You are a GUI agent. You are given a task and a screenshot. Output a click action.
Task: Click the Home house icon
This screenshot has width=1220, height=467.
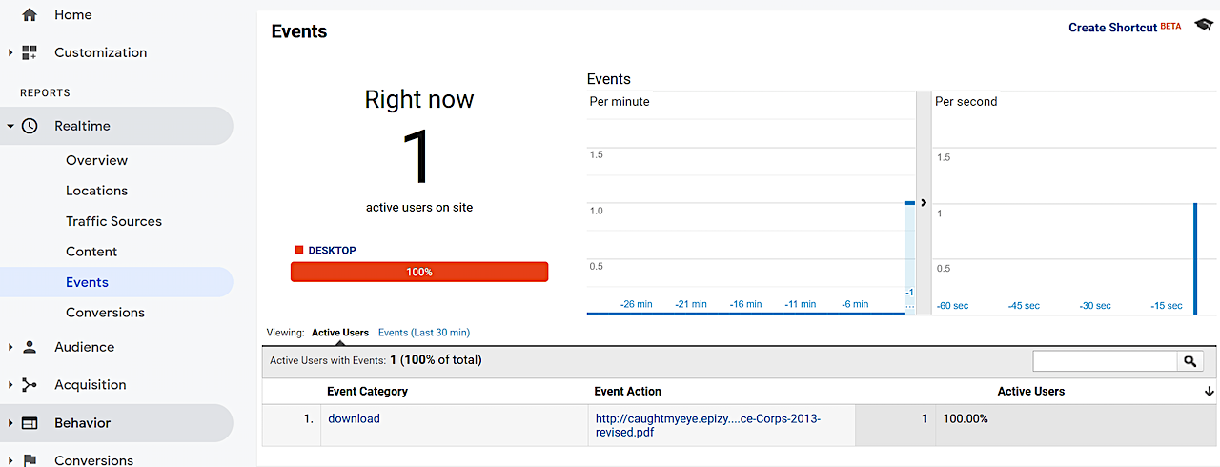[x=30, y=15]
